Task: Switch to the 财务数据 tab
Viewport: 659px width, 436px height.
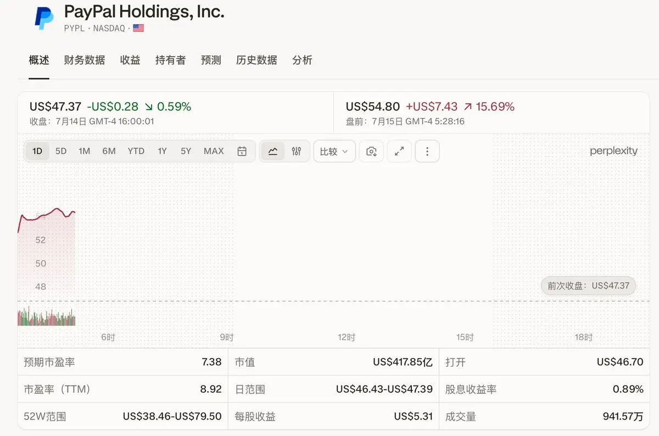Action: [x=85, y=60]
